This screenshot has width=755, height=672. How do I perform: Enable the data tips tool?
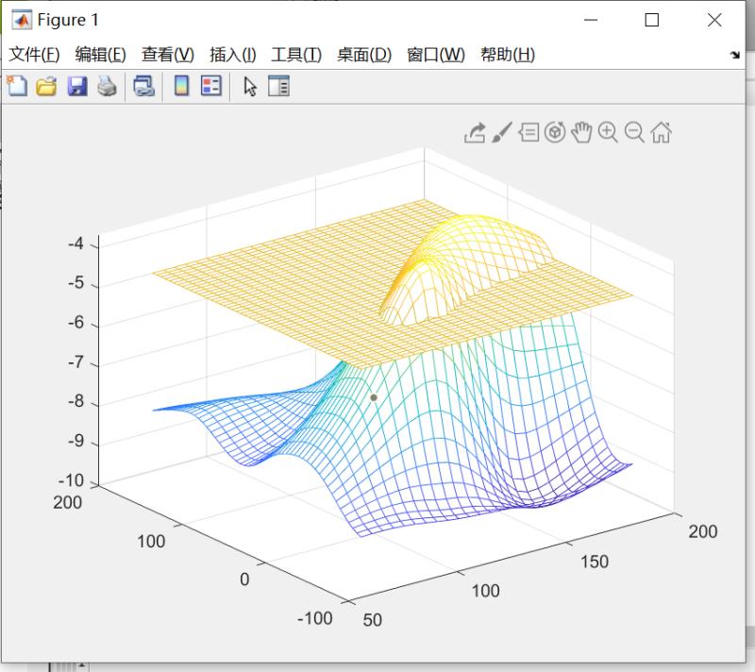528,132
